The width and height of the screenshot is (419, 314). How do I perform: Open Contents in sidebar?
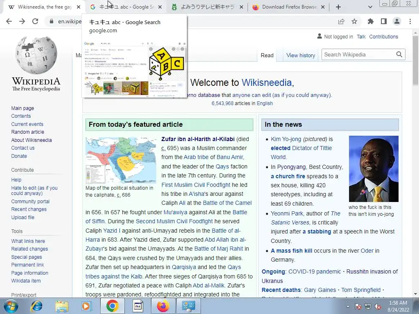point(21,116)
